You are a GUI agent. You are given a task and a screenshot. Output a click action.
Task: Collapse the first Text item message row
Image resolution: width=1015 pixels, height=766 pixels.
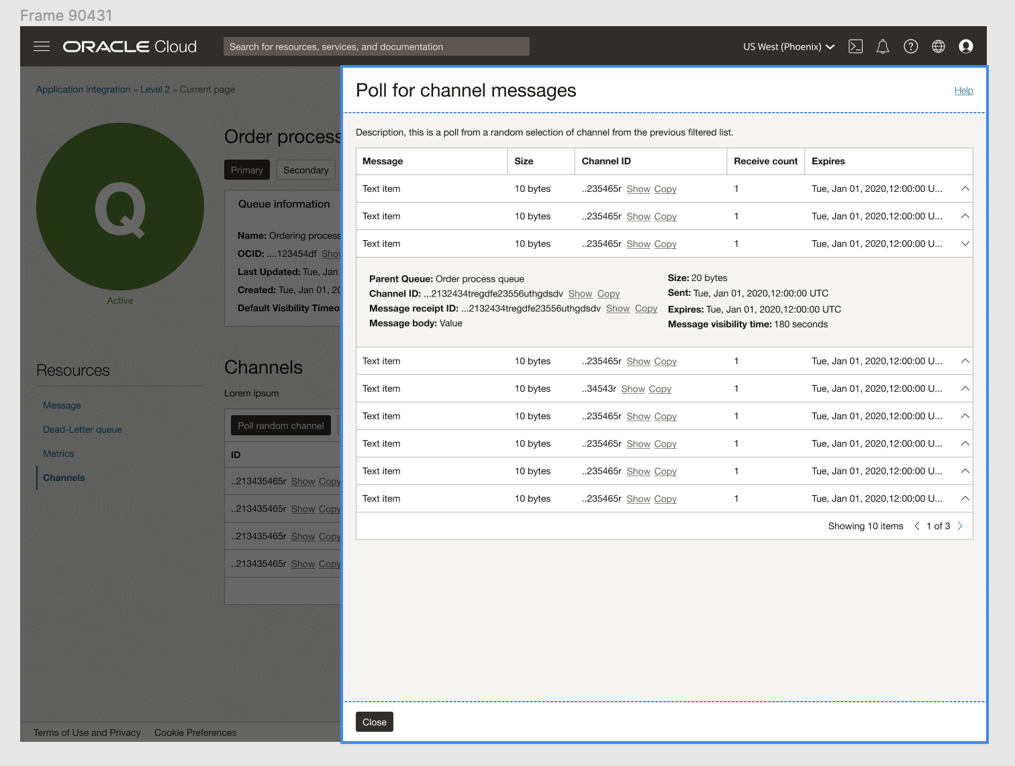[965, 188]
